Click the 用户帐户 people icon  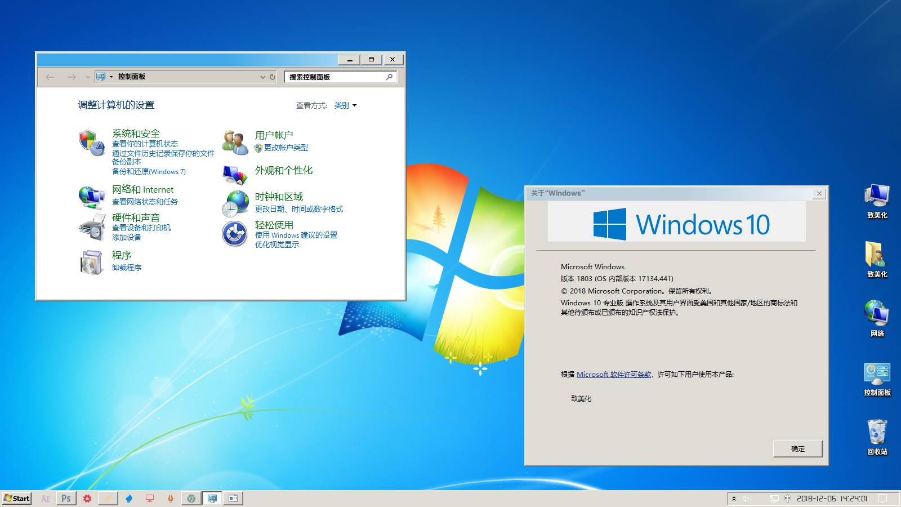click(235, 143)
